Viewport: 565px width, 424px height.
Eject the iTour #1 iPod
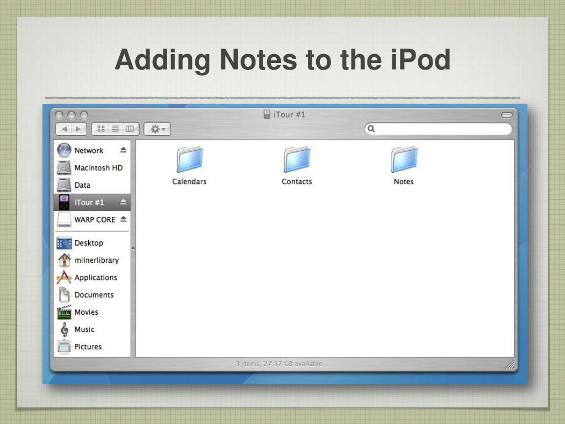[123, 202]
